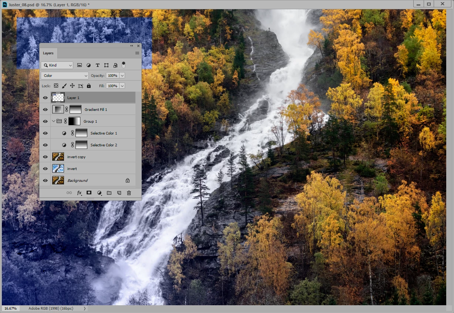
Task: Click the Fill 100% value field
Action: pyautogui.click(x=112, y=86)
